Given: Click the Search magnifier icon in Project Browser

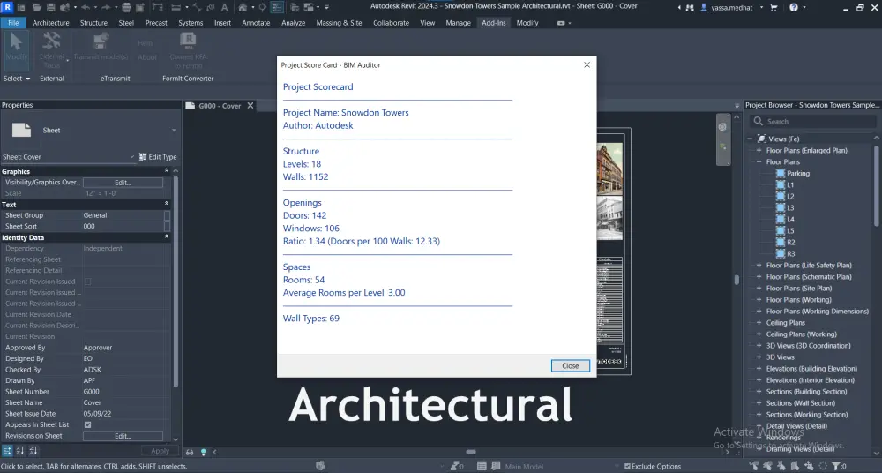Looking at the screenshot, I should (x=758, y=121).
